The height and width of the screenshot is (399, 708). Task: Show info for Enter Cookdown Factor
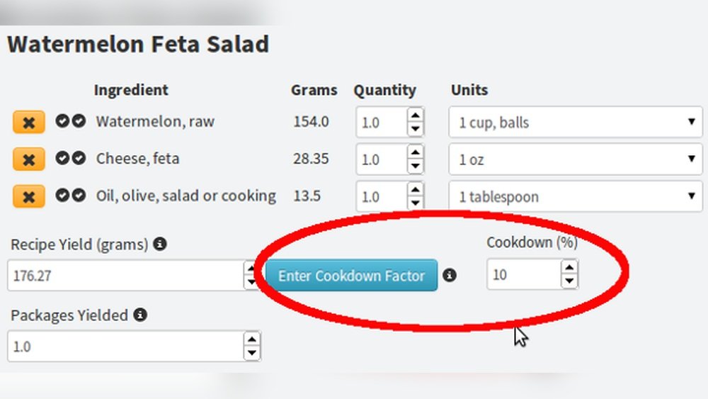450,275
